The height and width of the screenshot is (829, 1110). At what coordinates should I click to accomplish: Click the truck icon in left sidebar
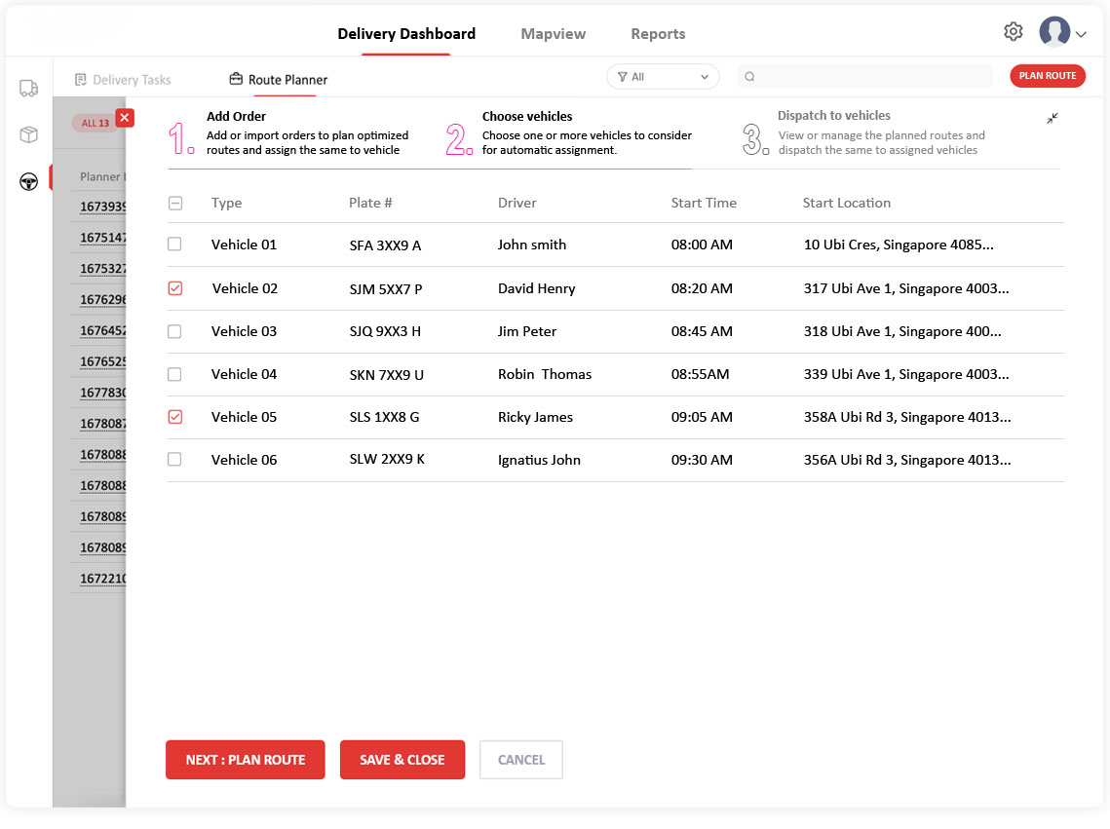click(28, 89)
